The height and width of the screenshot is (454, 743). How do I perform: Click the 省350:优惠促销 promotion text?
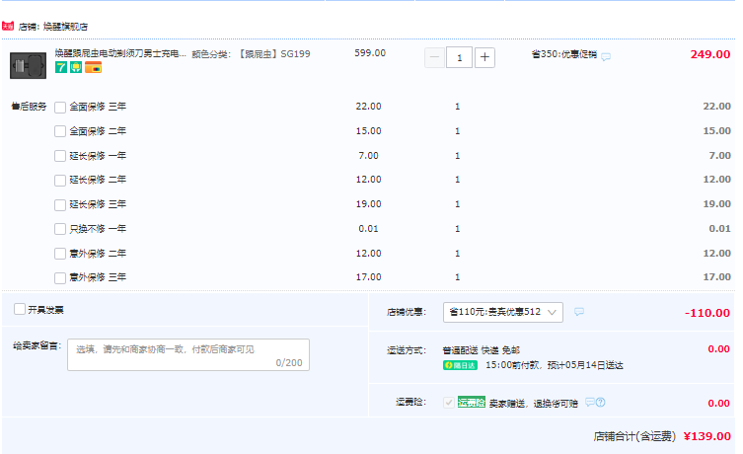[563, 54]
